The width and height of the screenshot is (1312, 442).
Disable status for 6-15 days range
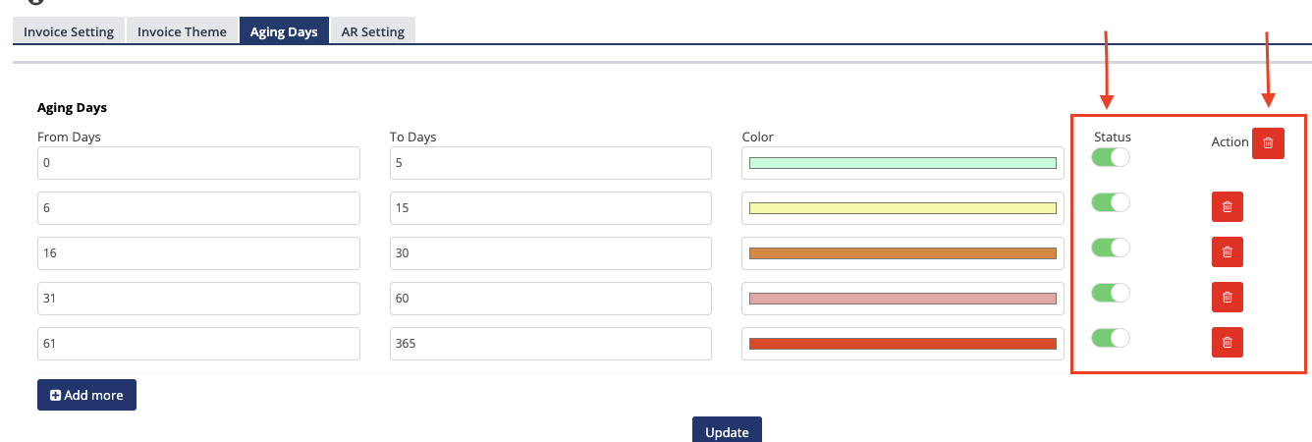click(1111, 202)
